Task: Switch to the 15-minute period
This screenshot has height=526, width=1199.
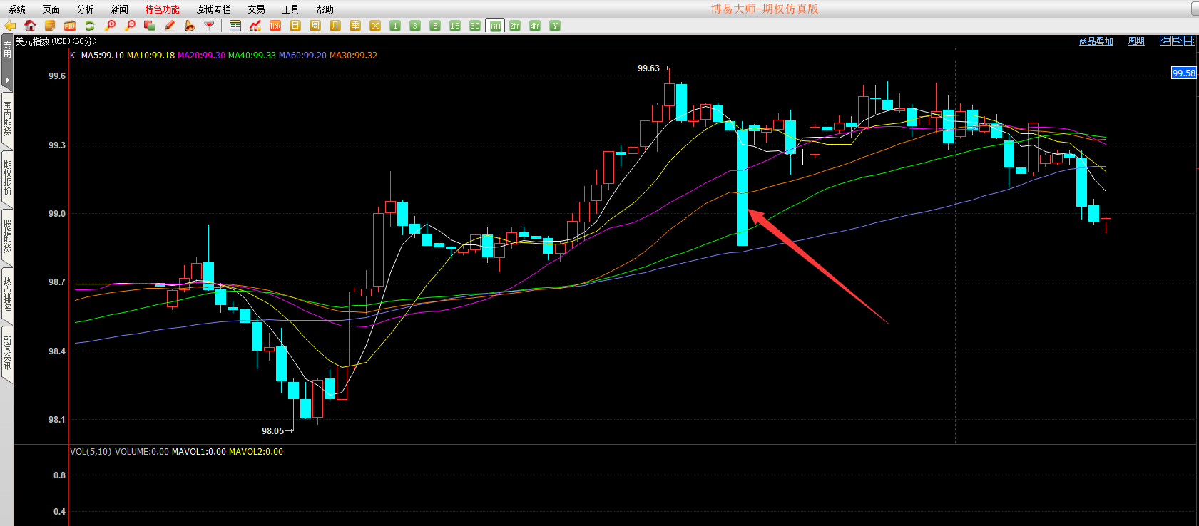Action: coord(455,26)
